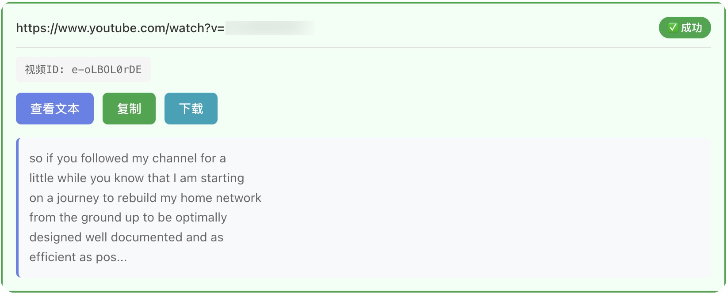727x293 pixels.
Task: Click the YouTube watch URL text
Action: [120, 28]
